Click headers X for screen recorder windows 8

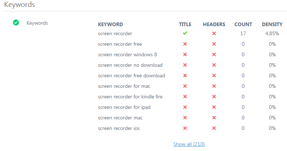(x=214, y=54)
